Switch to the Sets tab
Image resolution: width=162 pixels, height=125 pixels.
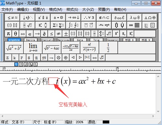80,40
